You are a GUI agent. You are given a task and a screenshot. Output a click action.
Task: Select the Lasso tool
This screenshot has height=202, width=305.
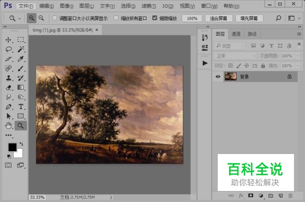click(x=8, y=49)
